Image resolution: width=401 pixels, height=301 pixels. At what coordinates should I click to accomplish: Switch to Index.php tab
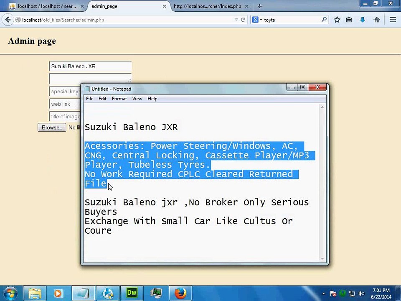pos(207,6)
